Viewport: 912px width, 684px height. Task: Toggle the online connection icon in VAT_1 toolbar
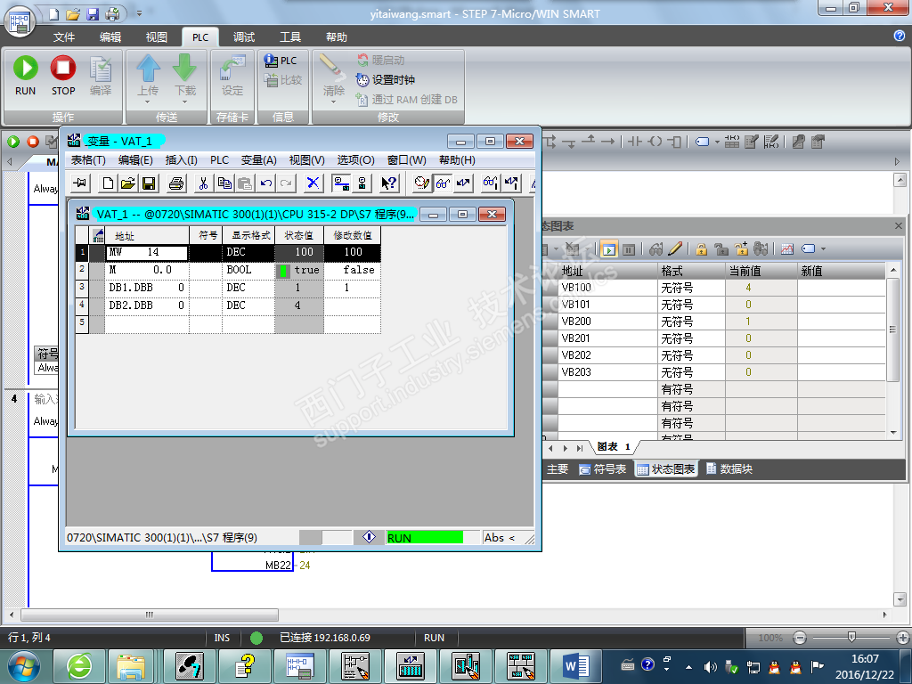click(341, 183)
